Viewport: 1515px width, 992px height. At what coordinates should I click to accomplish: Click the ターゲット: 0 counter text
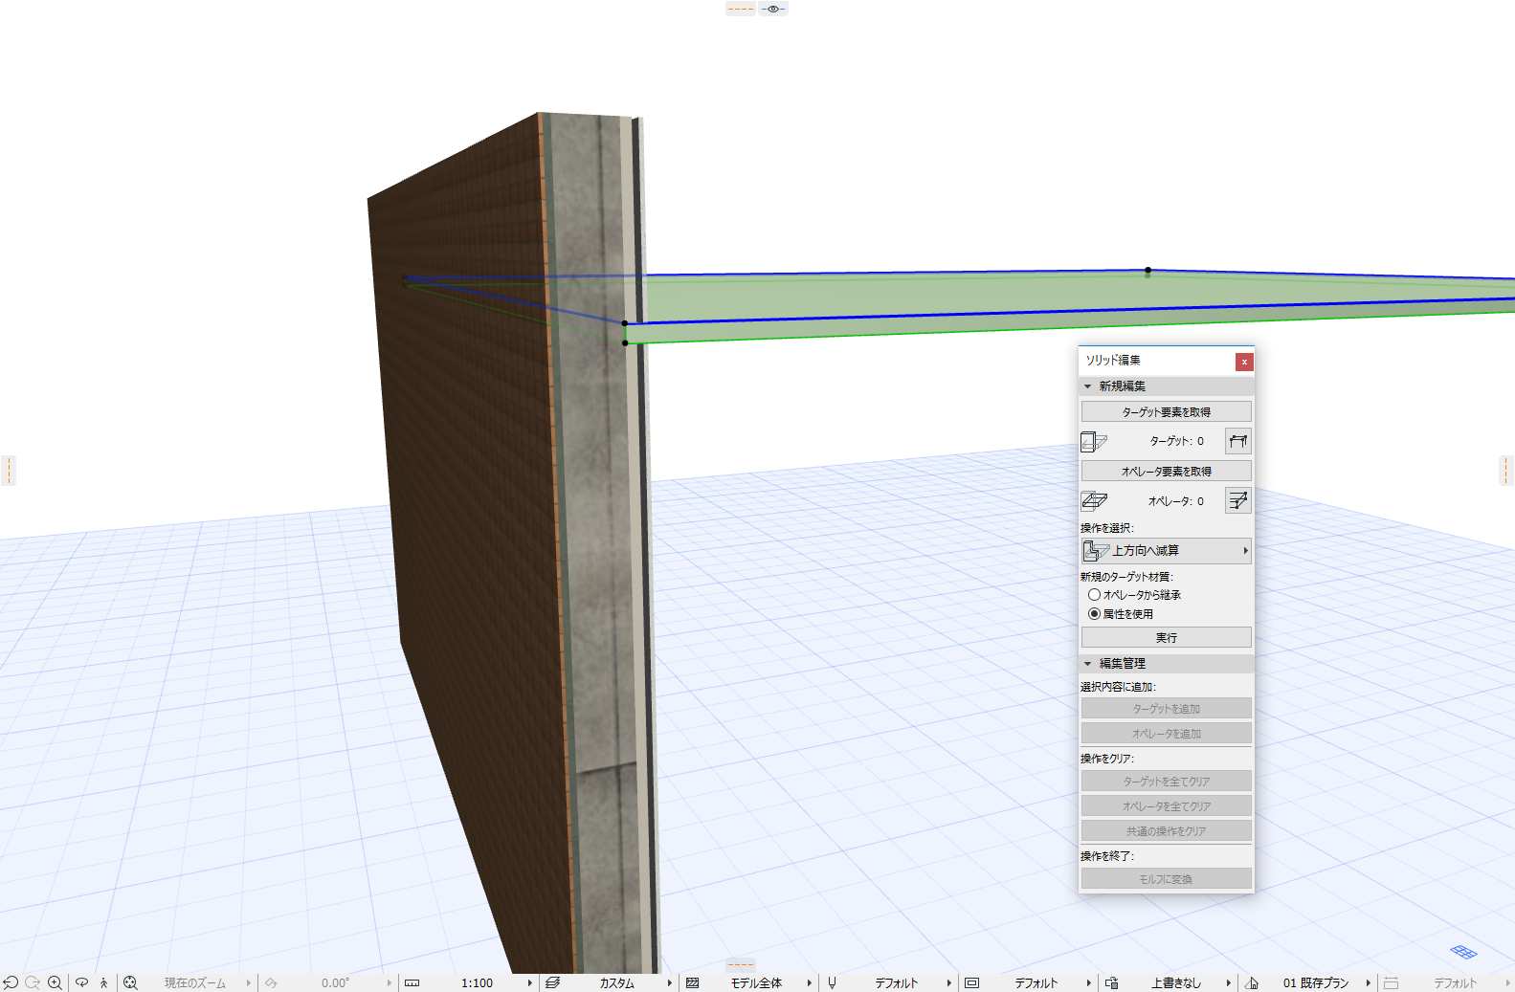pyautogui.click(x=1177, y=442)
